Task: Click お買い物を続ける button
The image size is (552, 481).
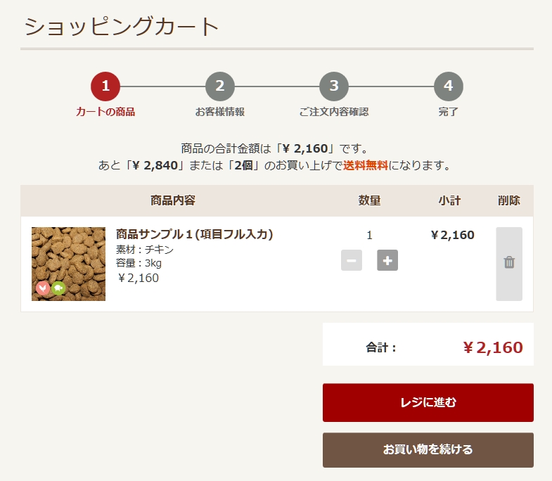Action: [428, 450]
